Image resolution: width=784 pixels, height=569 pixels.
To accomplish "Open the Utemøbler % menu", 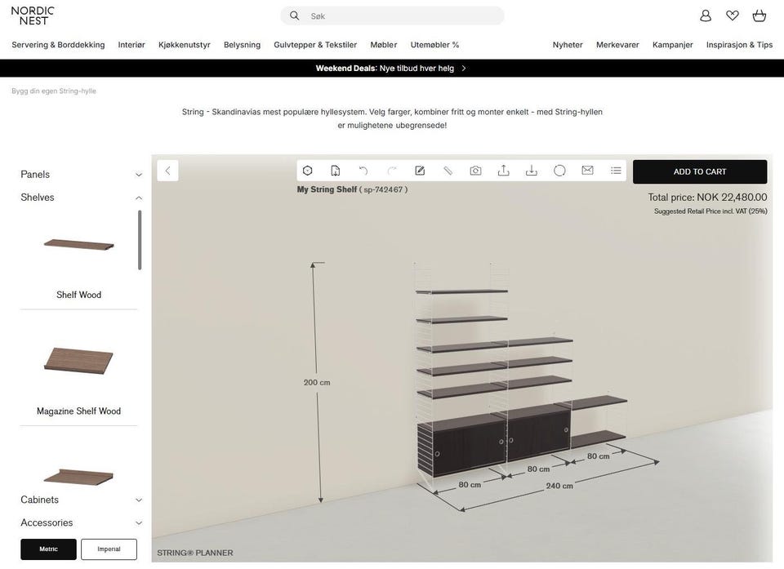I will [x=435, y=45].
